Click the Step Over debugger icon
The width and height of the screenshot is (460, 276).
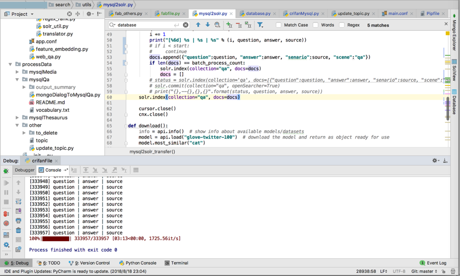(86, 170)
